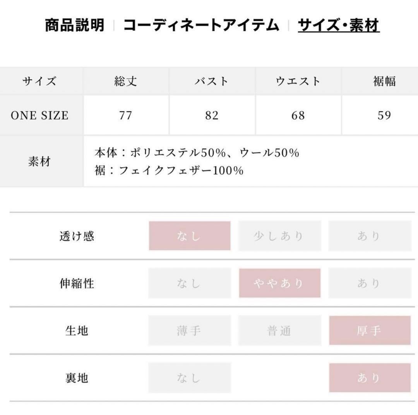Click the バスト column header
Screen dimensions: 418x415
click(212, 81)
